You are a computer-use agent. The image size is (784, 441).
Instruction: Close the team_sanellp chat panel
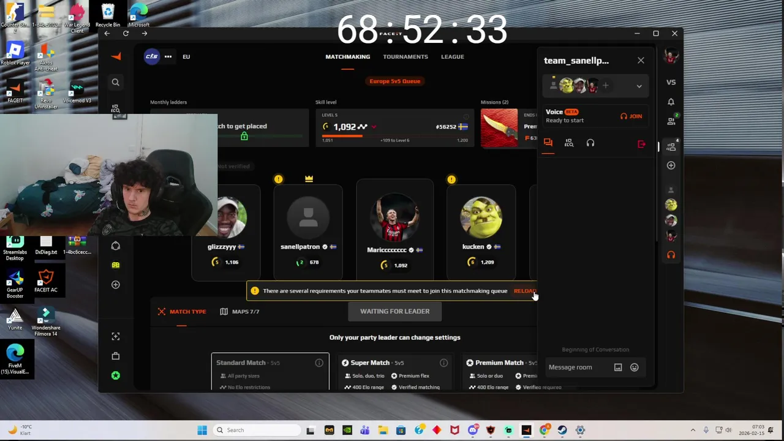tap(641, 61)
